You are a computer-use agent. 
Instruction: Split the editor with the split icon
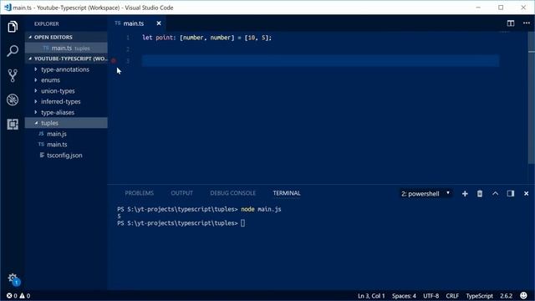click(511, 23)
